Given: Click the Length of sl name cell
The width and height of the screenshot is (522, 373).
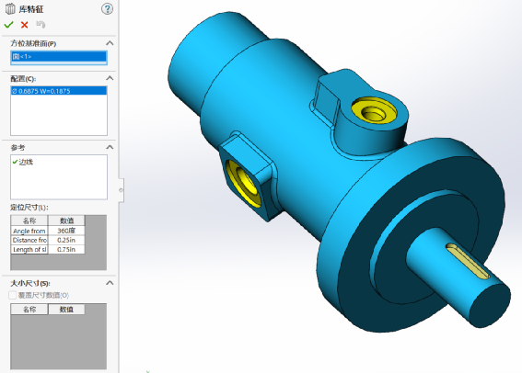Looking at the screenshot, I should coord(29,250).
